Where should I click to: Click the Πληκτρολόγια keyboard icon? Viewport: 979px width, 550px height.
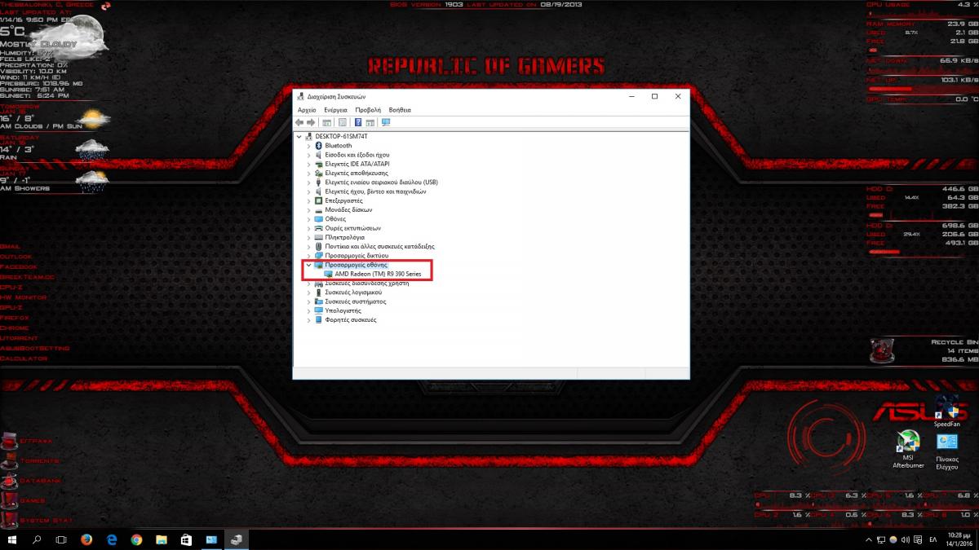point(319,237)
